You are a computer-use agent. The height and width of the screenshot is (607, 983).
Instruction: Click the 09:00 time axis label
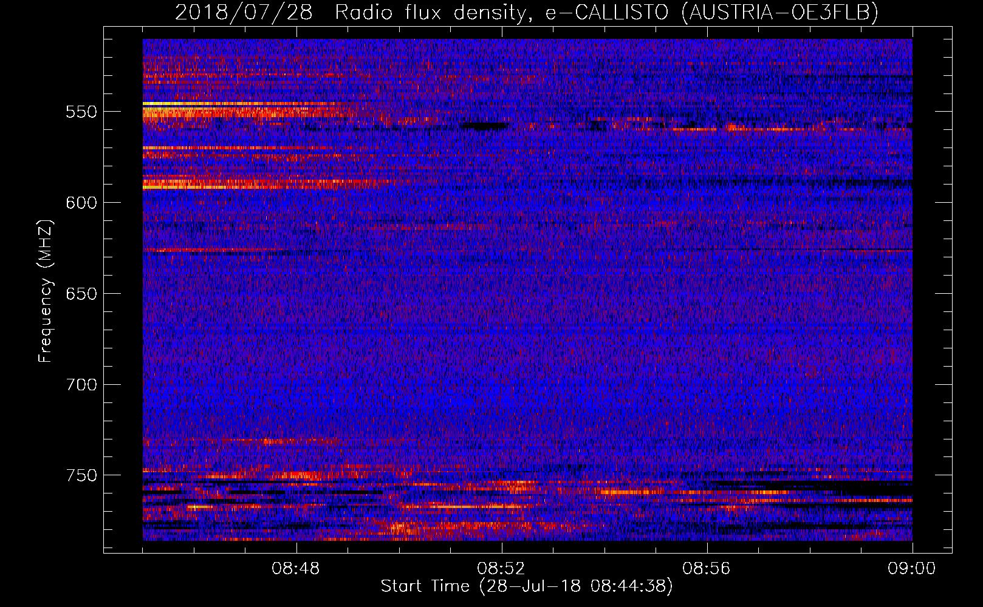912,569
